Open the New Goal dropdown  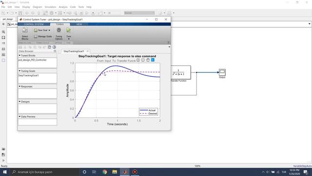point(42,30)
